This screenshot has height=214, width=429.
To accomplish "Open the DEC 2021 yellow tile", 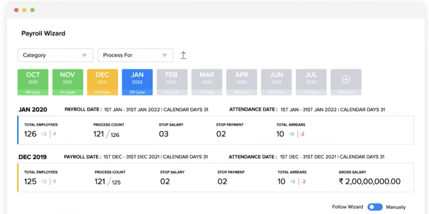I will [x=102, y=82].
